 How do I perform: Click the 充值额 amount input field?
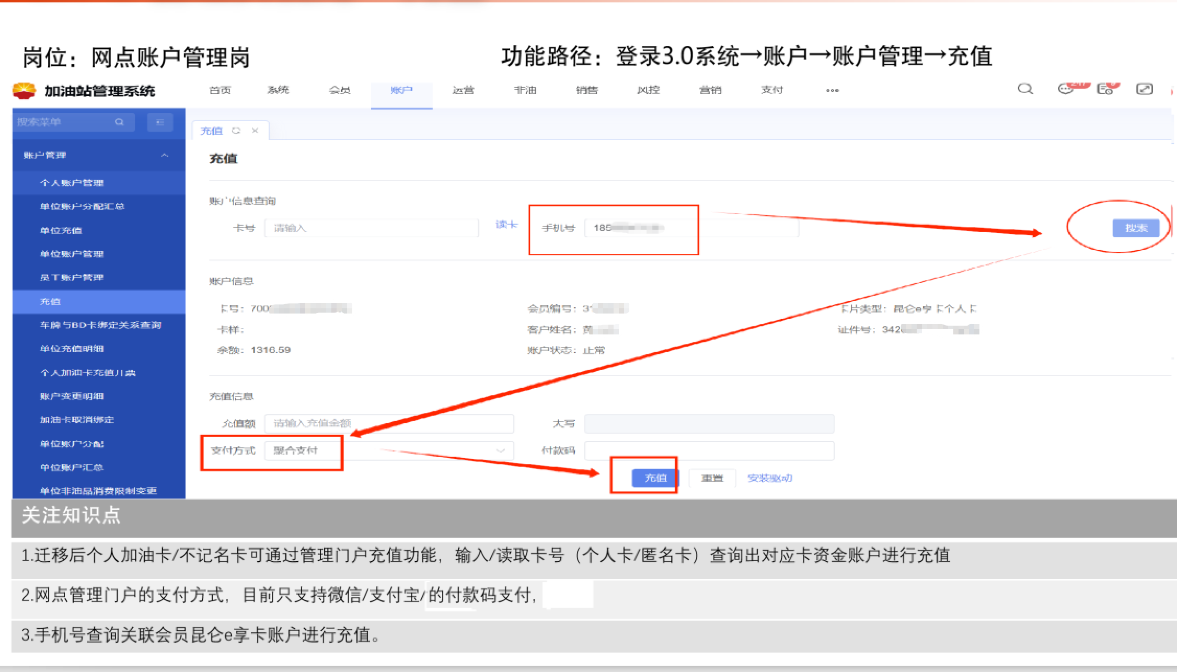389,423
